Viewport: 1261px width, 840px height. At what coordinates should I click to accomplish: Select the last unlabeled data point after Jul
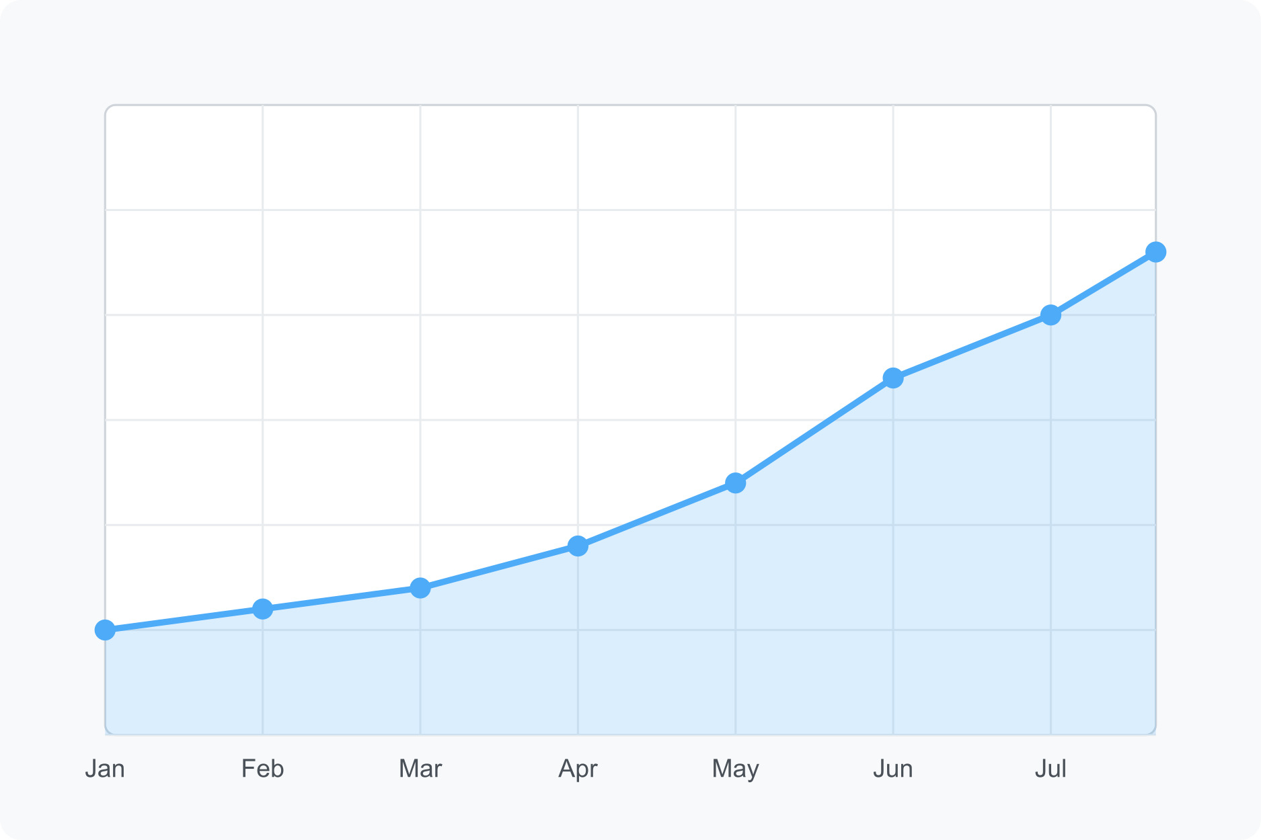1155,252
